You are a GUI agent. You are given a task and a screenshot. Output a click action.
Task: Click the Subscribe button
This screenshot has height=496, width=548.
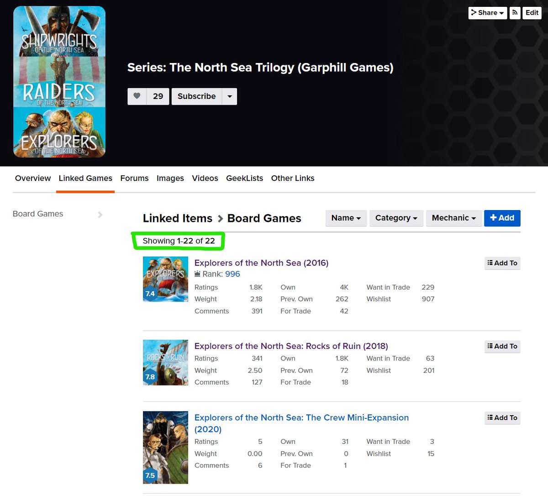click(x=196, y=96)
